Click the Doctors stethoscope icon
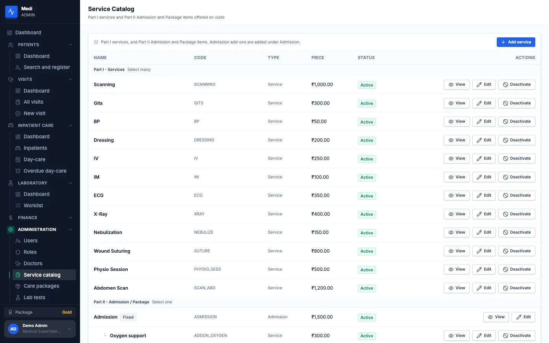The height and width of the screenshot is (343, 549). 18,264
